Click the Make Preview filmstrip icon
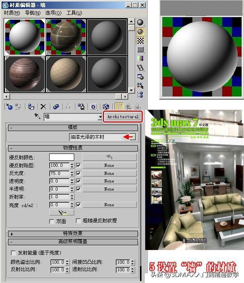This screenshot has width=244, height=283. click(140, 68)
